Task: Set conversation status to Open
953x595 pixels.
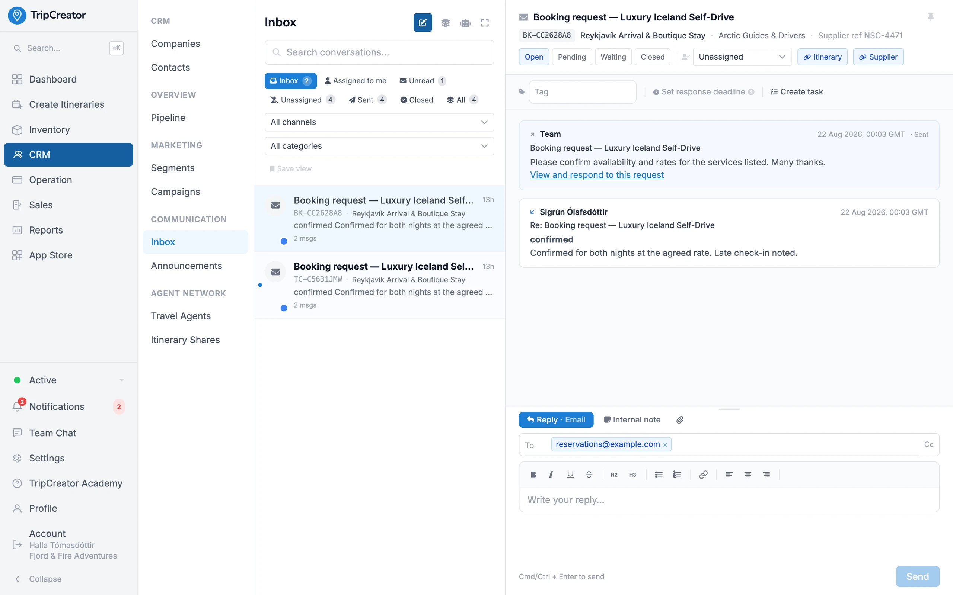Action: 533,57
